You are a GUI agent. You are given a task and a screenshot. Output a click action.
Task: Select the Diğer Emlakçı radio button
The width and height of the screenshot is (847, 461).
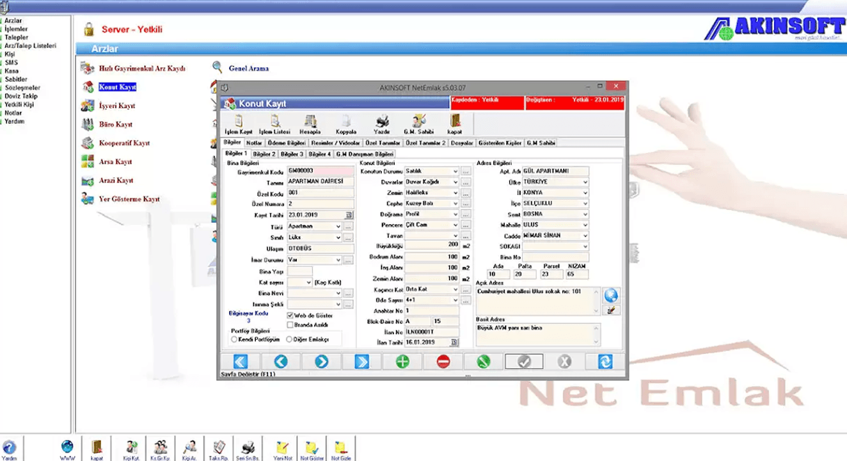coord(289,339)
